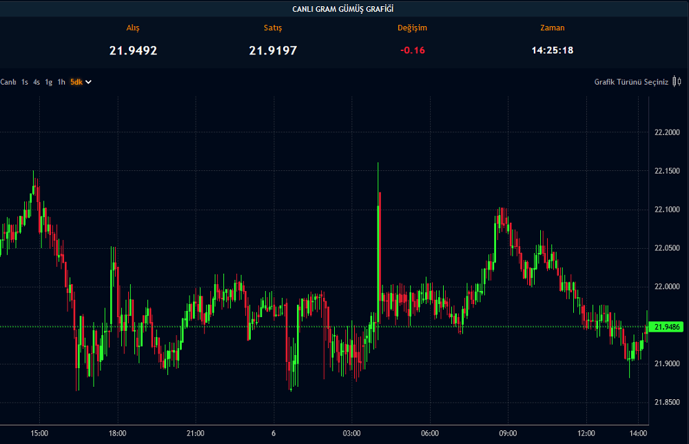Click the 21.8500 price axis label
This screenshot has height=444, width=689.
point(666,402)
